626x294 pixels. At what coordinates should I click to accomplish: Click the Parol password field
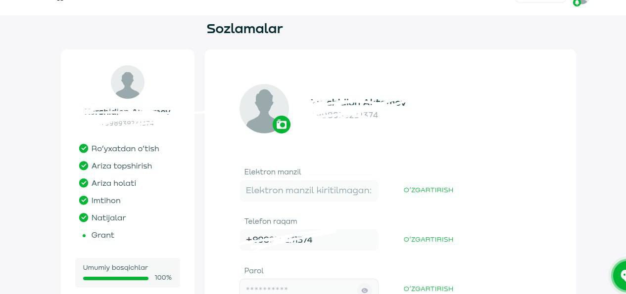click(297, 289)
